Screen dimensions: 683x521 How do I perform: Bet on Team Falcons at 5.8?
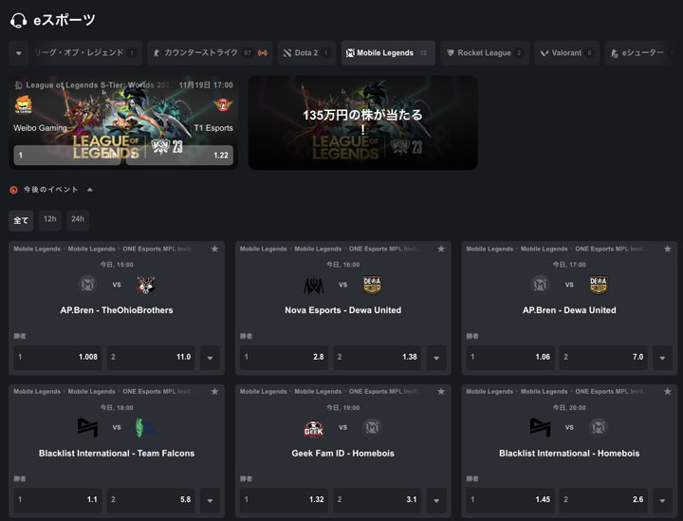[x=151, y=500]
